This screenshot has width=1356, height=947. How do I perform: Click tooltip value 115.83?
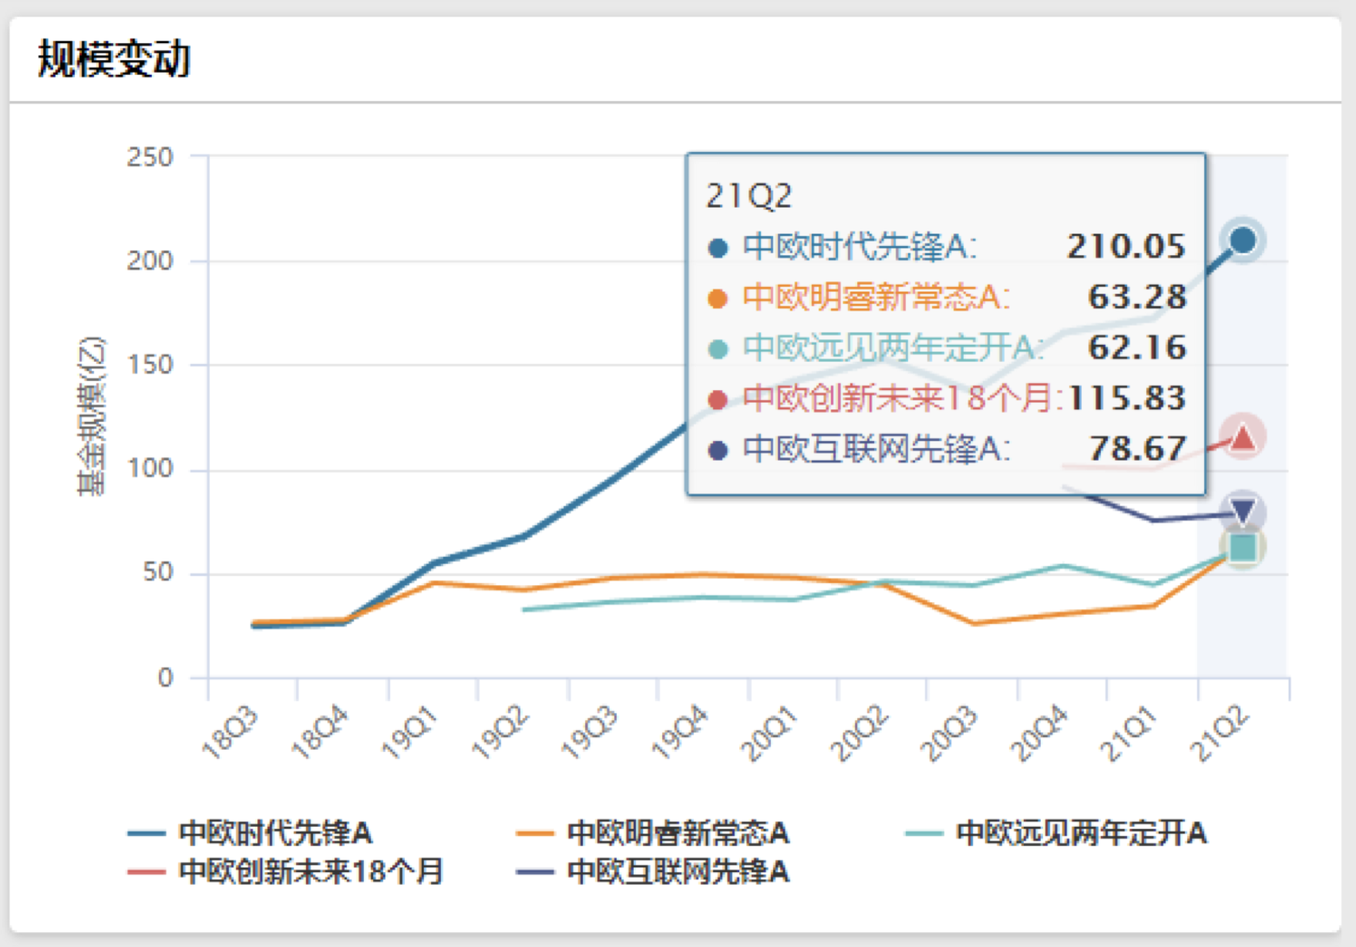tap(1127, 398)
